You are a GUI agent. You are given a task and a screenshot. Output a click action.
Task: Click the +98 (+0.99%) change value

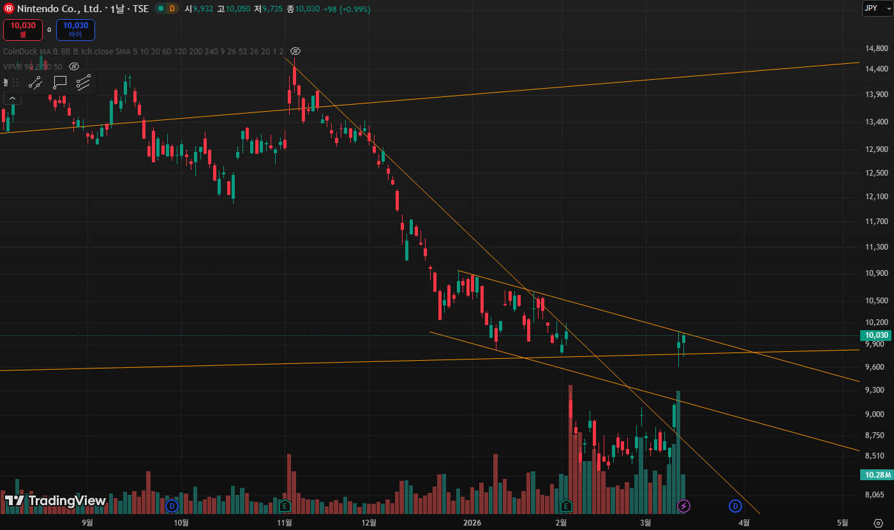pyautogui.click(x=346, y=9)
